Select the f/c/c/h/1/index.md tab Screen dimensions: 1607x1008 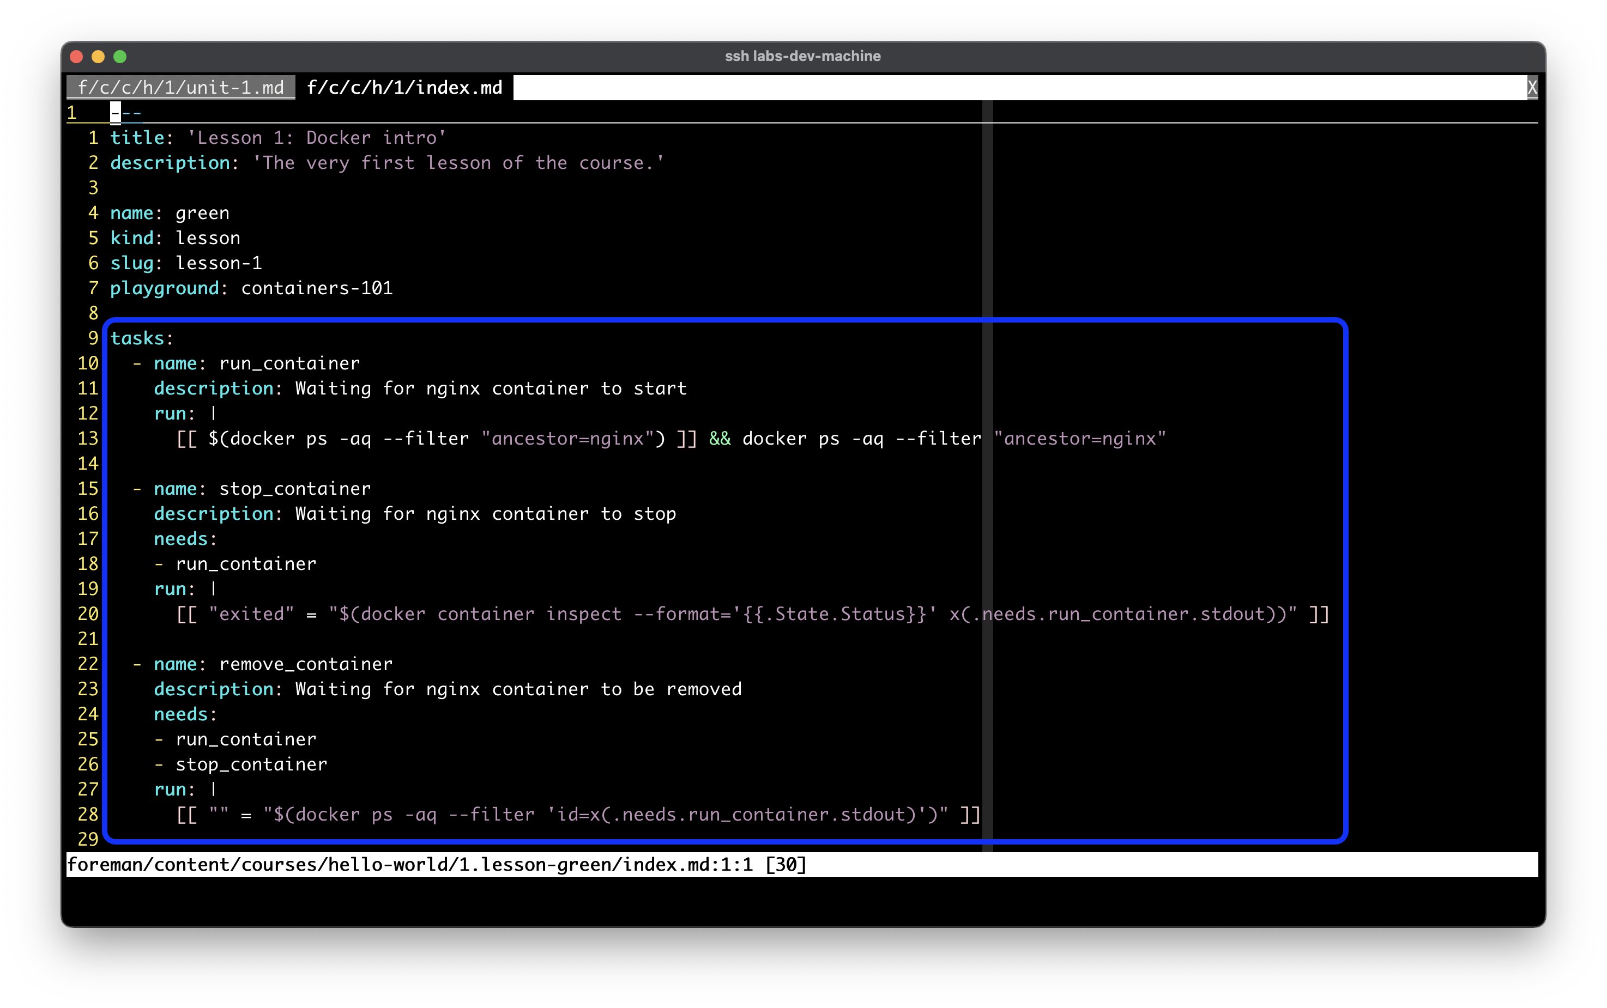[x=404, y=87]
